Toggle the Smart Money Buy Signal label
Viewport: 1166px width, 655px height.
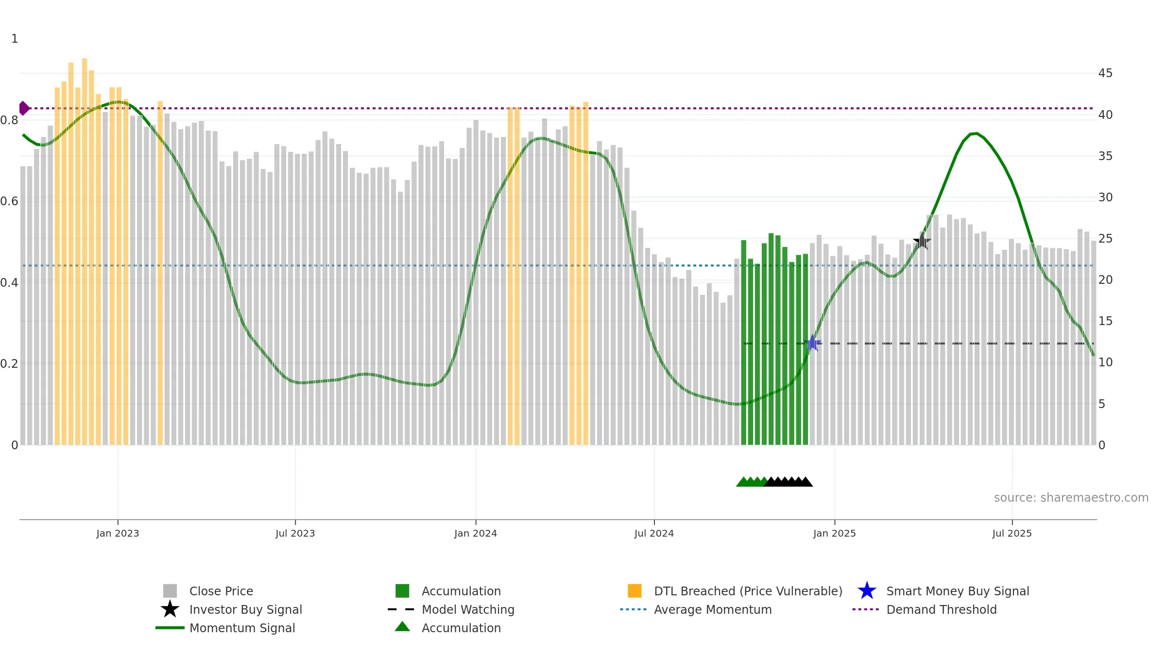point(958,591)
